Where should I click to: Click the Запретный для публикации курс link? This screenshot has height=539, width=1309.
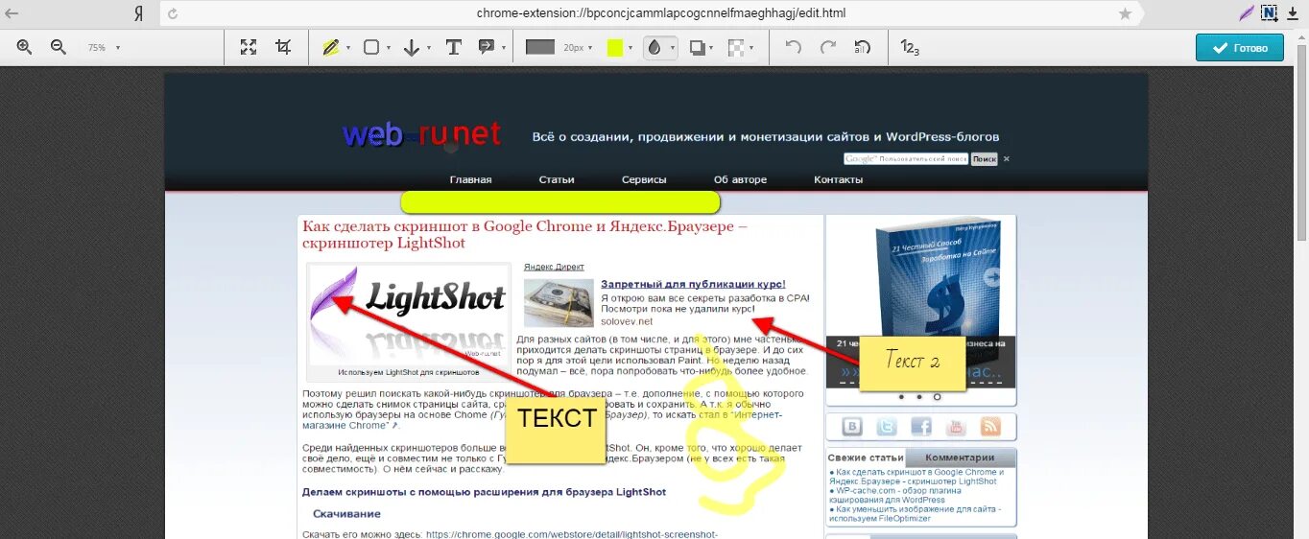coord(693,284)
